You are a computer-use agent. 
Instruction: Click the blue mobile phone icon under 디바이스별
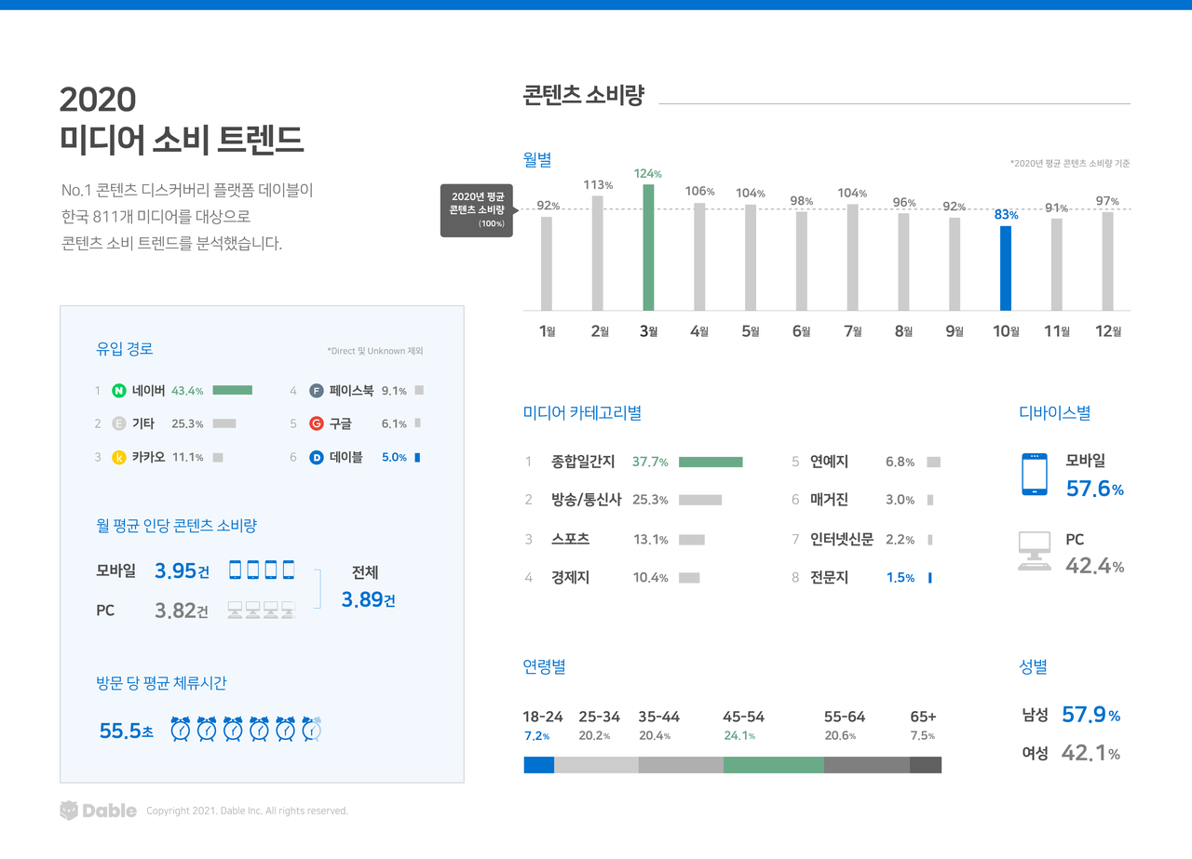[x=1035, y=474]
